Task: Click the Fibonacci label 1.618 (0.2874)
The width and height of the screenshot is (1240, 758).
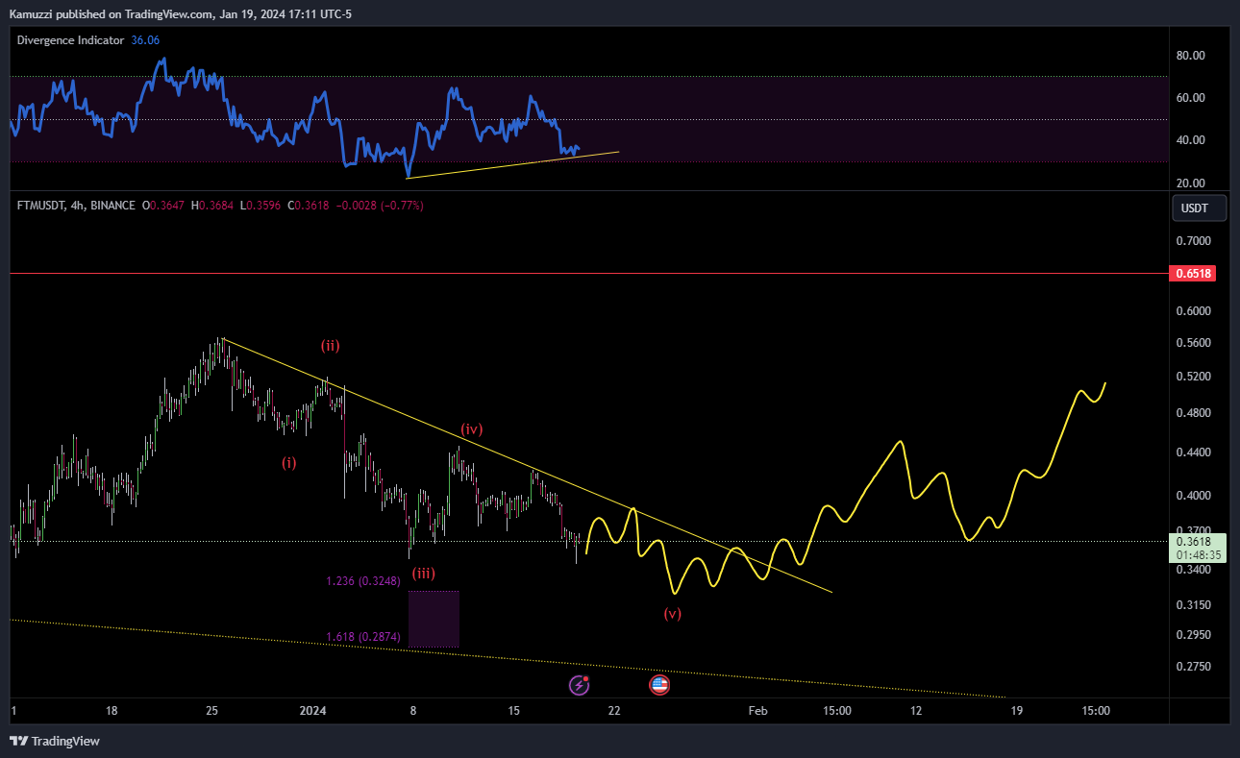Action: [x=363, y=636]
